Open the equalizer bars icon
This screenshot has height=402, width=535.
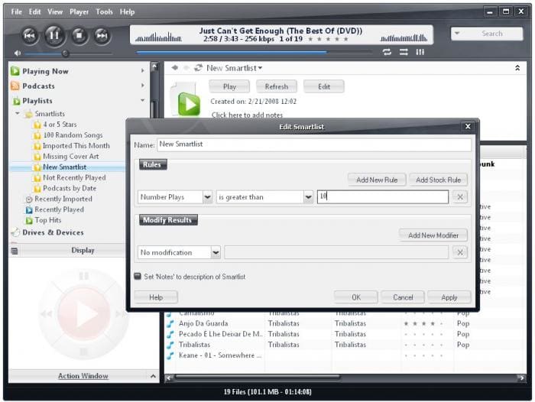click(x=420, y=52)
